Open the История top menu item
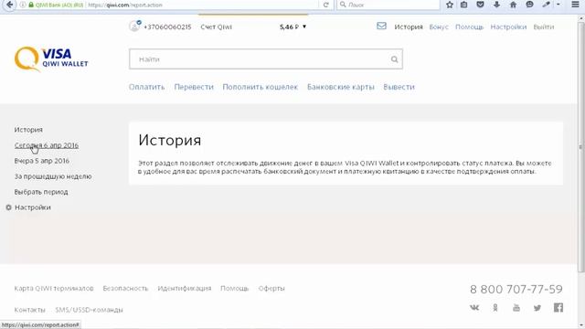The width and height of the screenshot is (585, 329). pos(409,27)
